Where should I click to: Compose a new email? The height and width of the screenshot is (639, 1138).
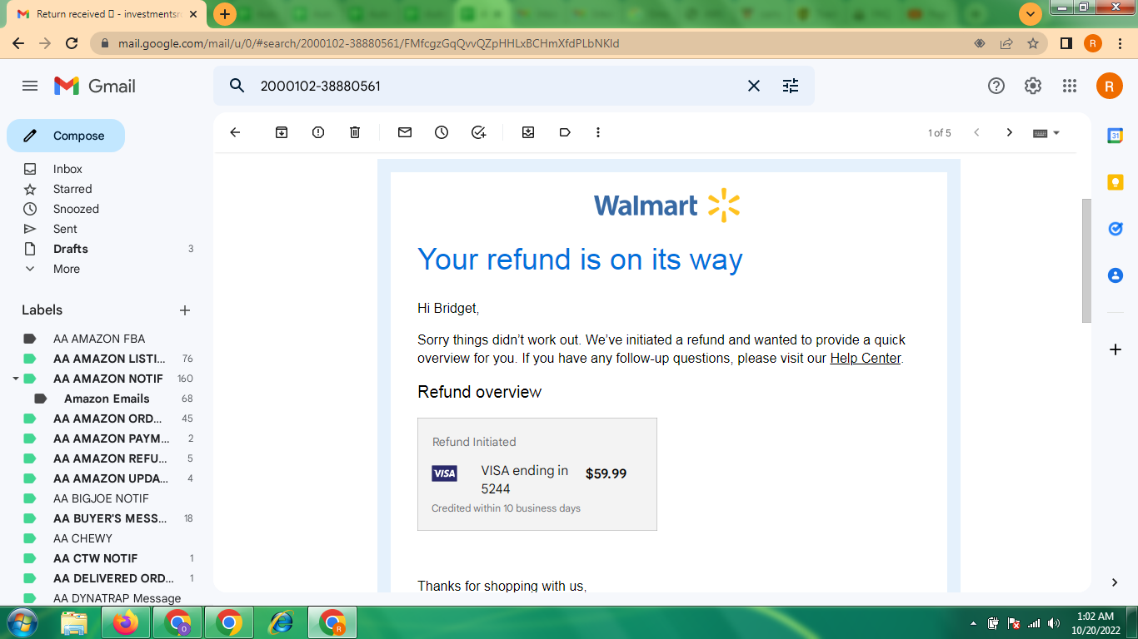tap(66, 136)
